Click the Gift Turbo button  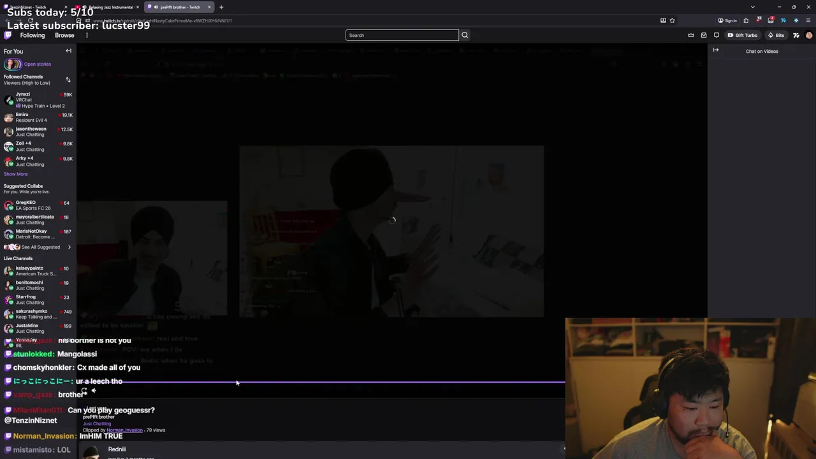point(743,35)
